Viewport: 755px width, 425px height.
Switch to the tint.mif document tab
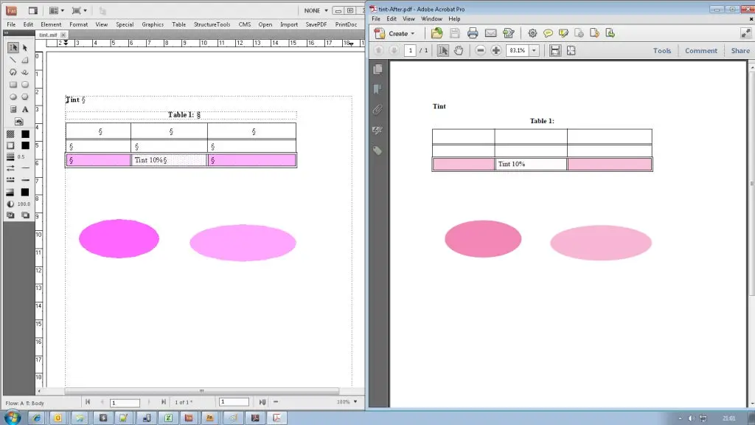(49, 35)
